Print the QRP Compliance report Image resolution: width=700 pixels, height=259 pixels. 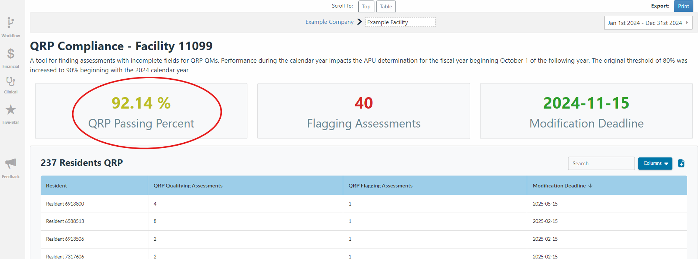[683, 6]
